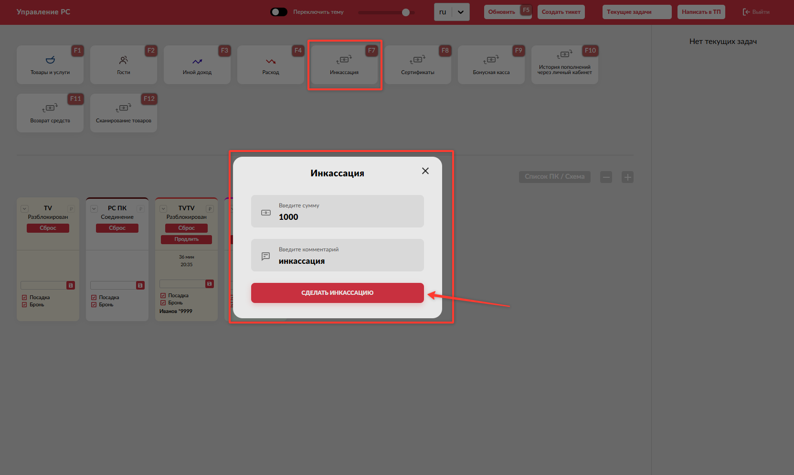Click the text input on the TV card
The width and height of the screenshot is (794, 475).
(43, 285)
